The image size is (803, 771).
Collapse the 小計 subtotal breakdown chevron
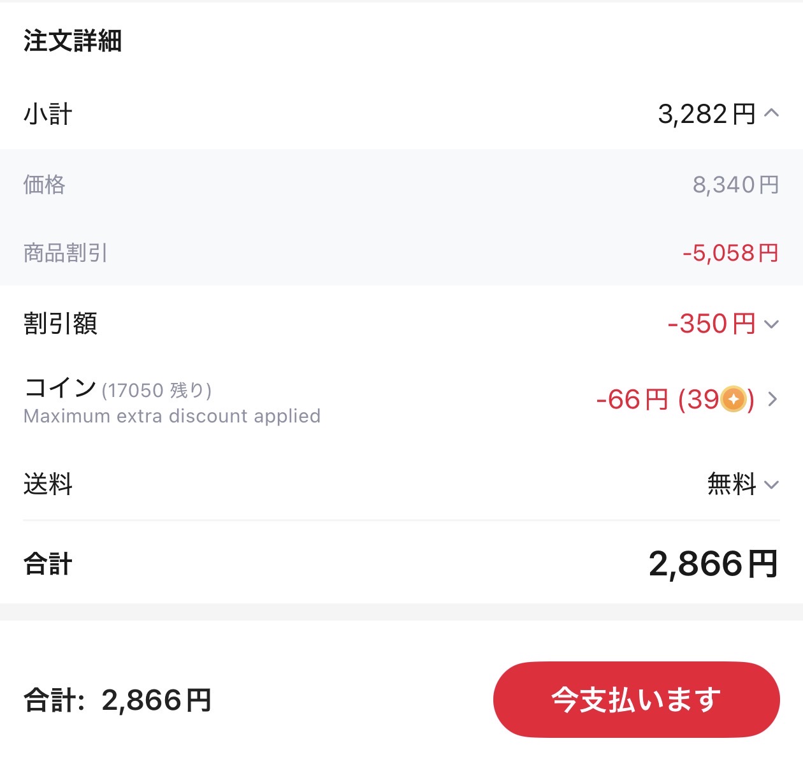771,113
